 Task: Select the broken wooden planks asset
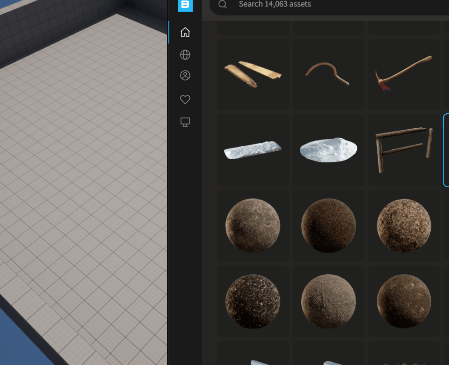point(253,74)
